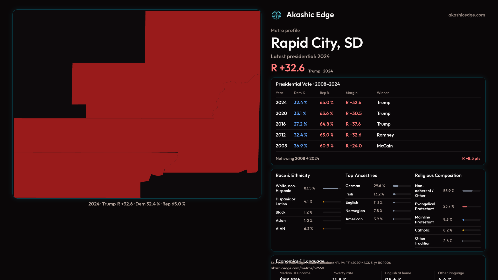
Task: Open the akashicedge.com link in header
Action: point(466,15)
